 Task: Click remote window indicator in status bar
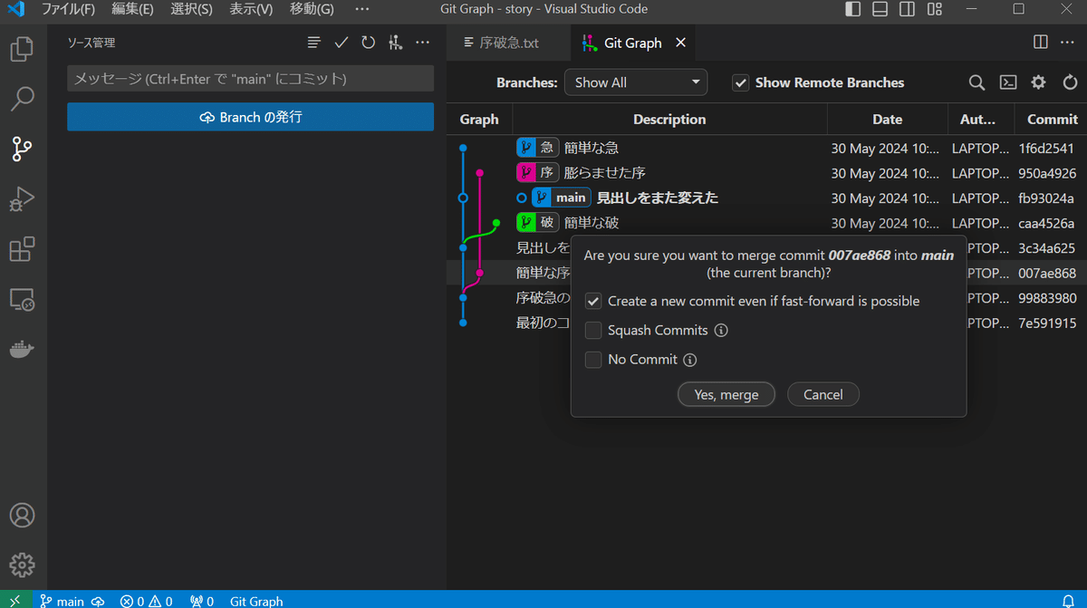(x=15, y=601)
